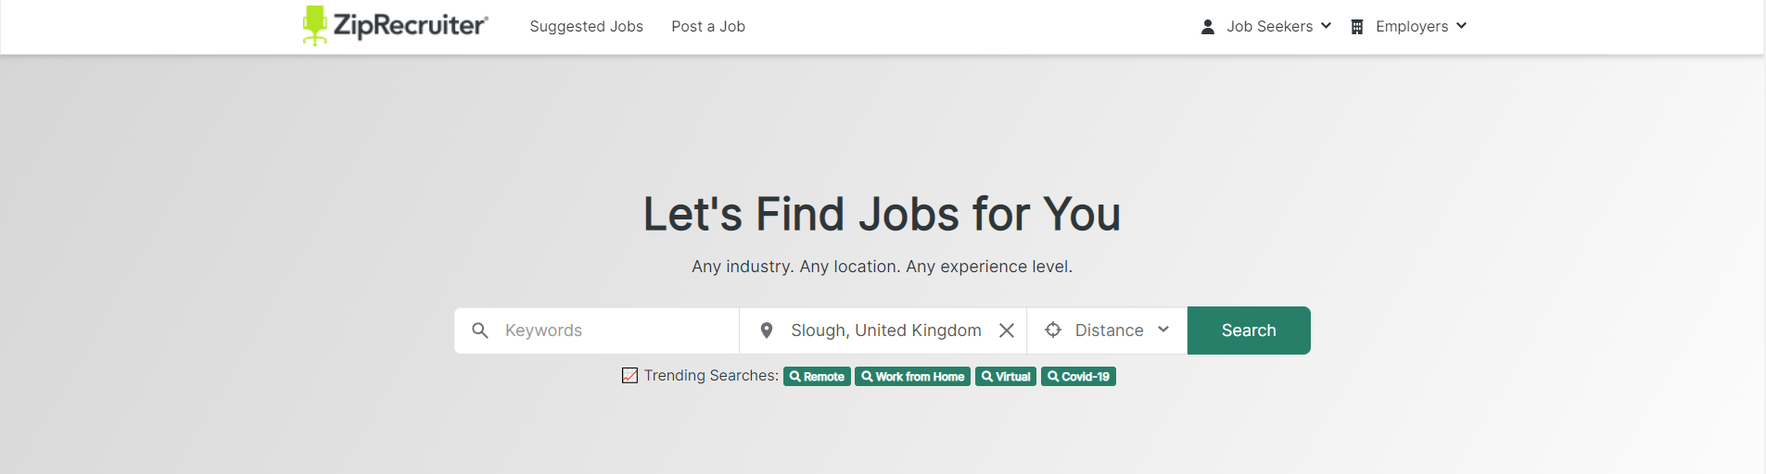Expand the Job Seekers dropdown chevron
The width and height of the screenshot is (1766, 474).
1327,26
